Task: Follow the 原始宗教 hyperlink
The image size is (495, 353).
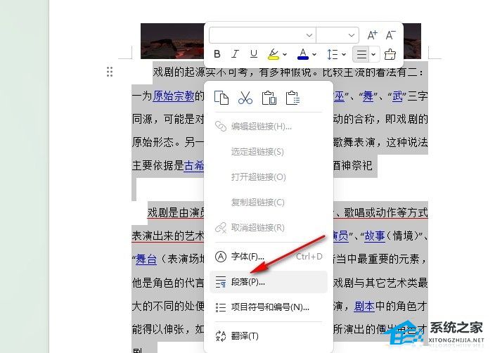Action: tap(174, 96)
